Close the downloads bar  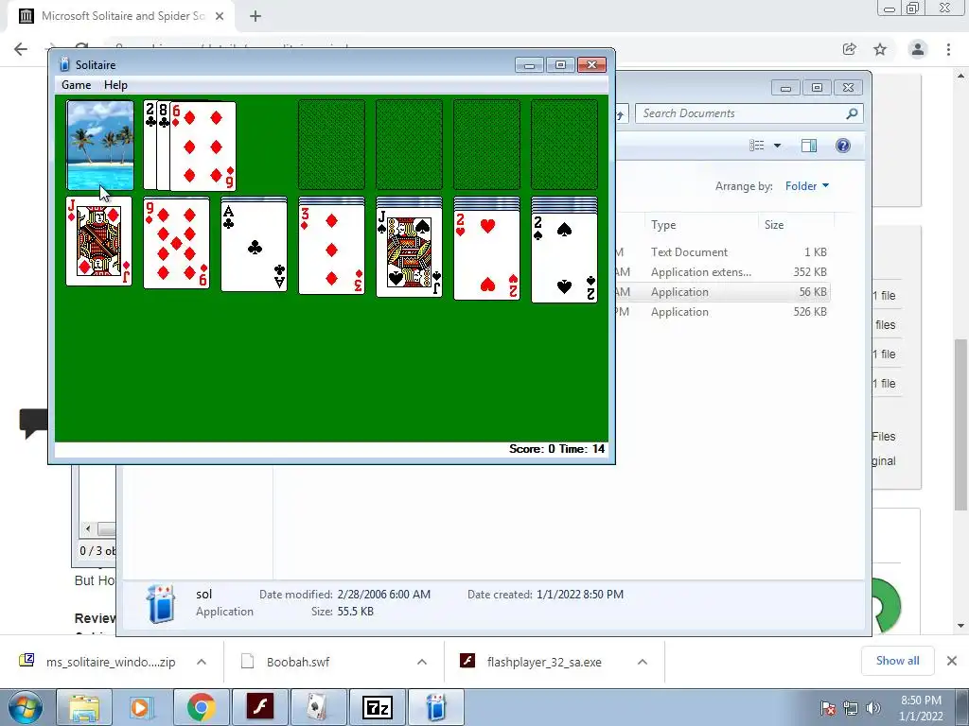952,661
